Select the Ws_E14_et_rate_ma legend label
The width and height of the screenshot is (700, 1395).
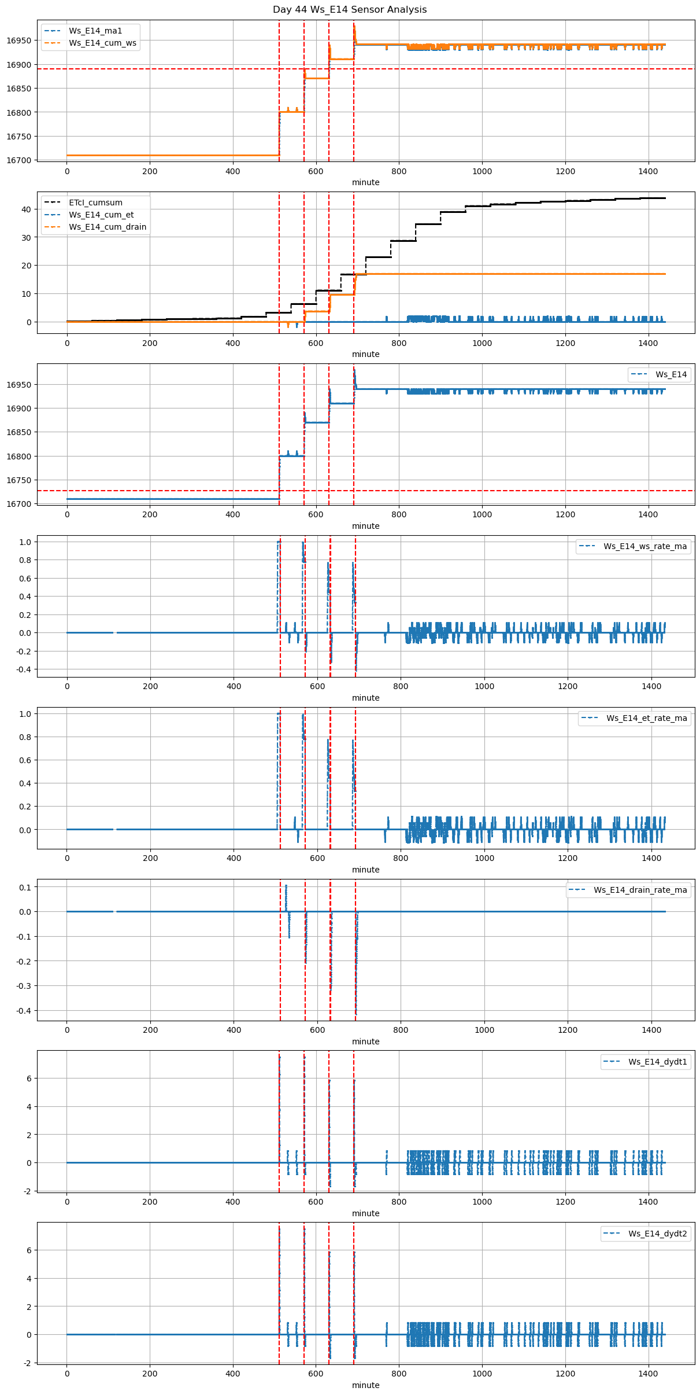click(646, 718)
